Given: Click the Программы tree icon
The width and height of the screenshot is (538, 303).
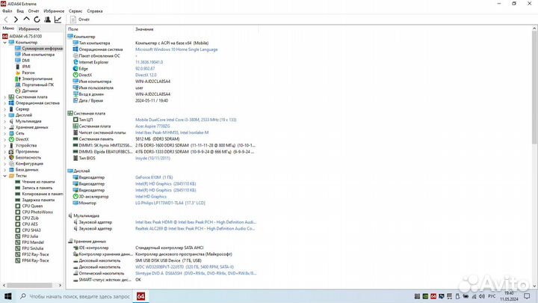Looking at the screenshot, I should pyautogui.click(x=11, y=151).
